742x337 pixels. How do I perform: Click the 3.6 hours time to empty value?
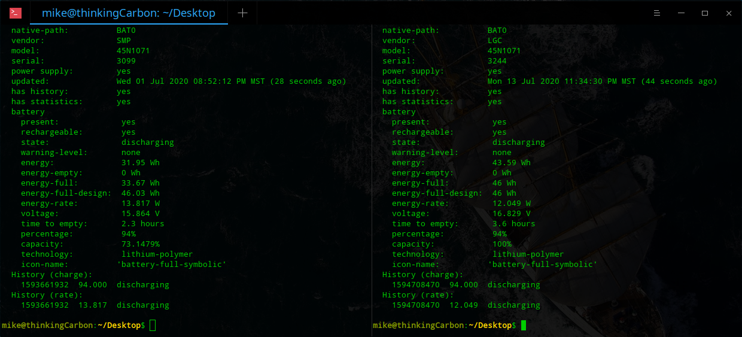513,224
